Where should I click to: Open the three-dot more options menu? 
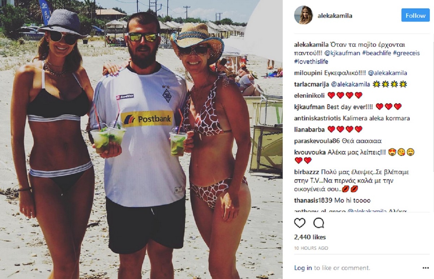pyautogui.click(x=425, y=268)
